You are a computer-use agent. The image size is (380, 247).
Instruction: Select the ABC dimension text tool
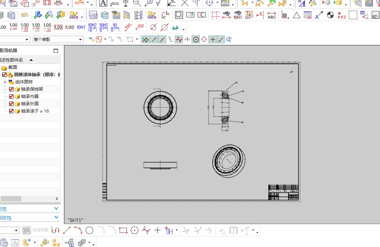tap(271, 15)
